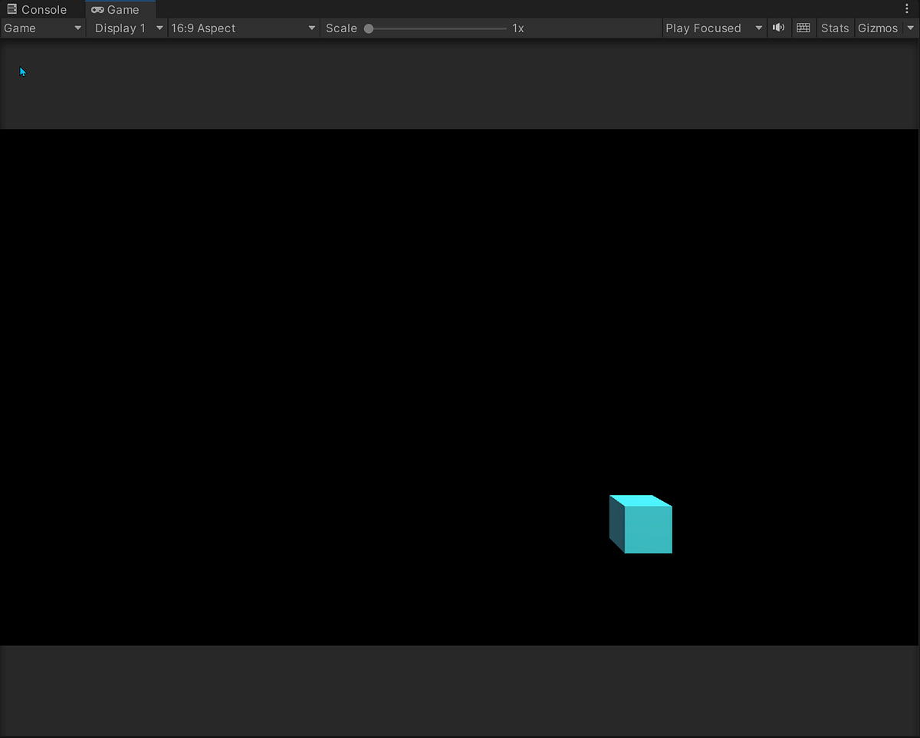Open the Game view options with the three-dot menu
Screen dimensions: 920x738
(x=909, y=8)
